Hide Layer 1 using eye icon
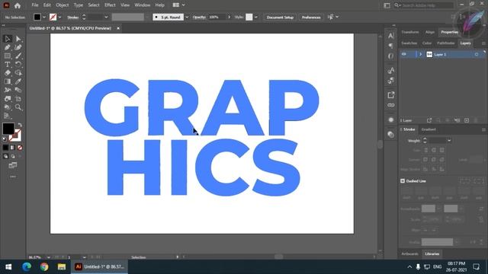488x274 pixels. (403, 54)
